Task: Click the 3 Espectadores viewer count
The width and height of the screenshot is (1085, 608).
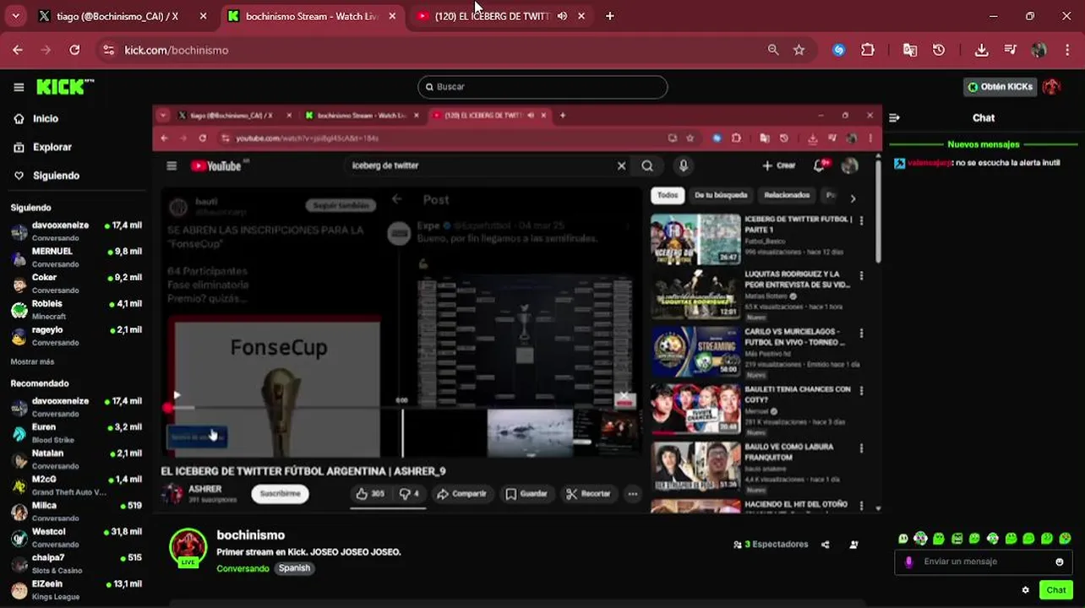Action: (771, 545)
